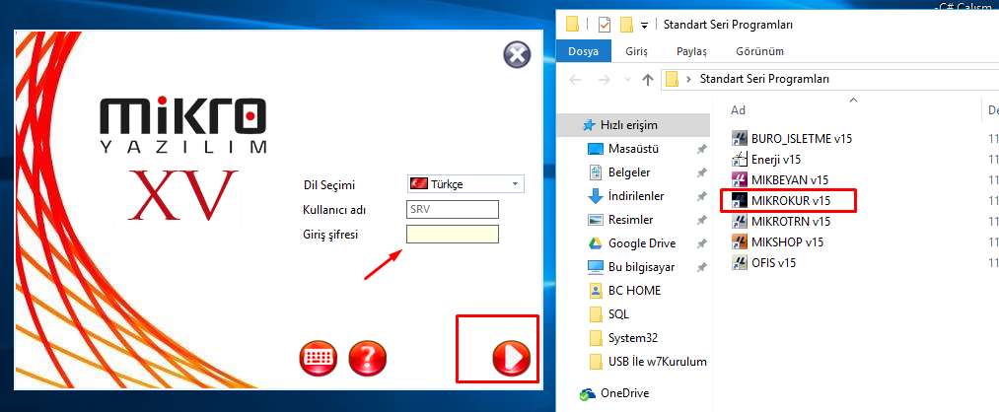This screenshot has width=999, height=412.
Task: Unpin Google Drive via its pin icon
Action: [x=701, y=243]
